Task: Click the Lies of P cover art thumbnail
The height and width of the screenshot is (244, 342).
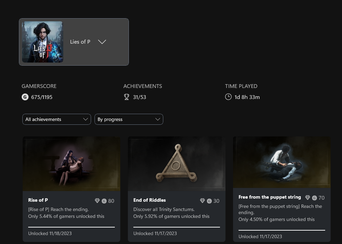Action: (43, 42)
